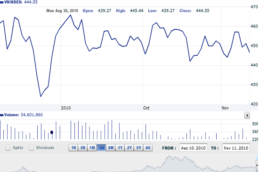
Task: Select the 2Y time range
Action: point(129,147)
